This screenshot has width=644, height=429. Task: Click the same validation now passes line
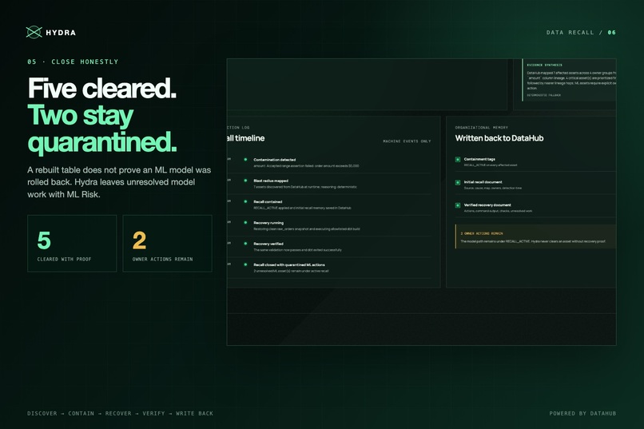pyautogui.click(x=297, y=249)
